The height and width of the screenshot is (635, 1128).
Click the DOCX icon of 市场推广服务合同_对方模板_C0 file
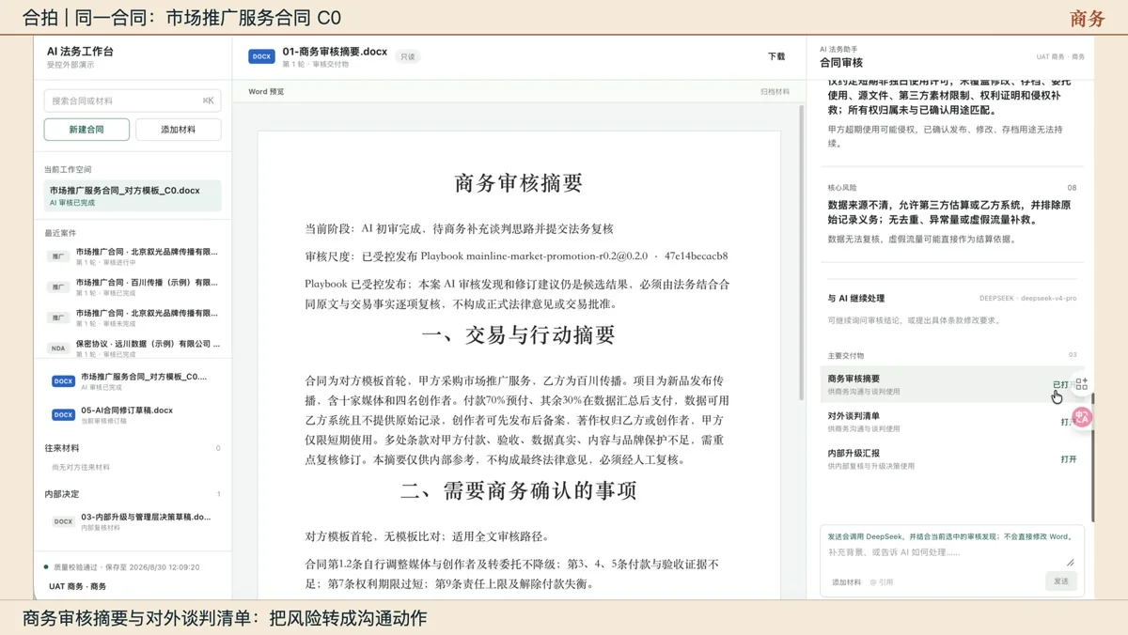[63, 380]
